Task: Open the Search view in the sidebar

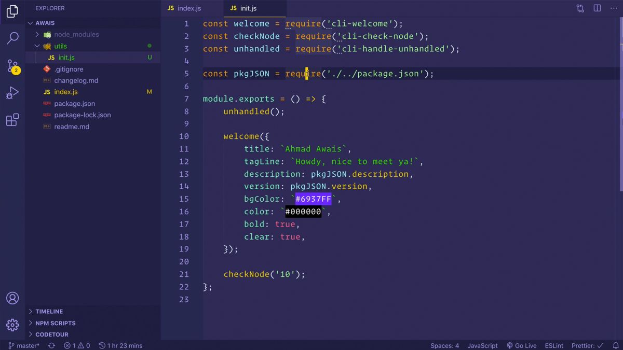Action: pos(12,38)
